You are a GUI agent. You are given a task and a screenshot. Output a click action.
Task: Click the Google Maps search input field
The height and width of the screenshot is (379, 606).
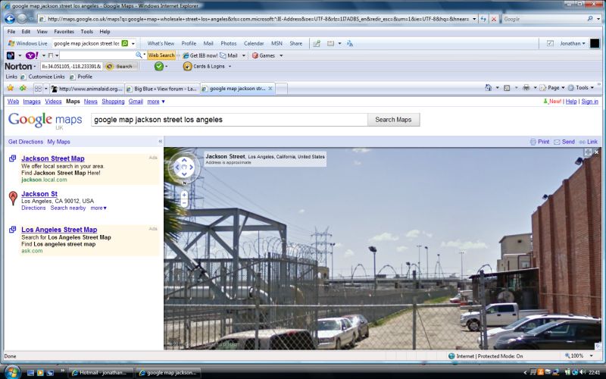coord(229,120)
